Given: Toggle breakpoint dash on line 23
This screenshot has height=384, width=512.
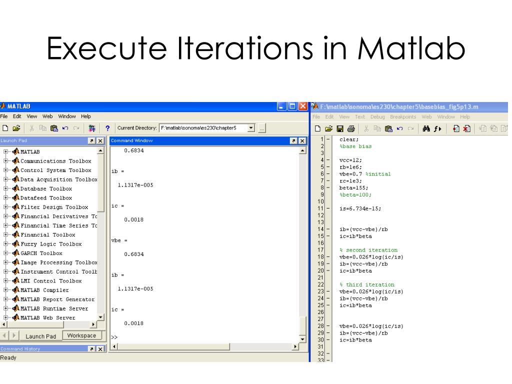Looking at the screenshot, I should (328, 291).
